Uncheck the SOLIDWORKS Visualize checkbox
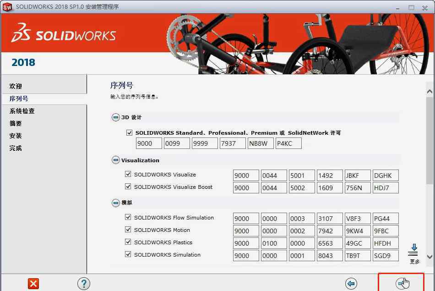Screen dimensions: 435x291 (128, 174)
